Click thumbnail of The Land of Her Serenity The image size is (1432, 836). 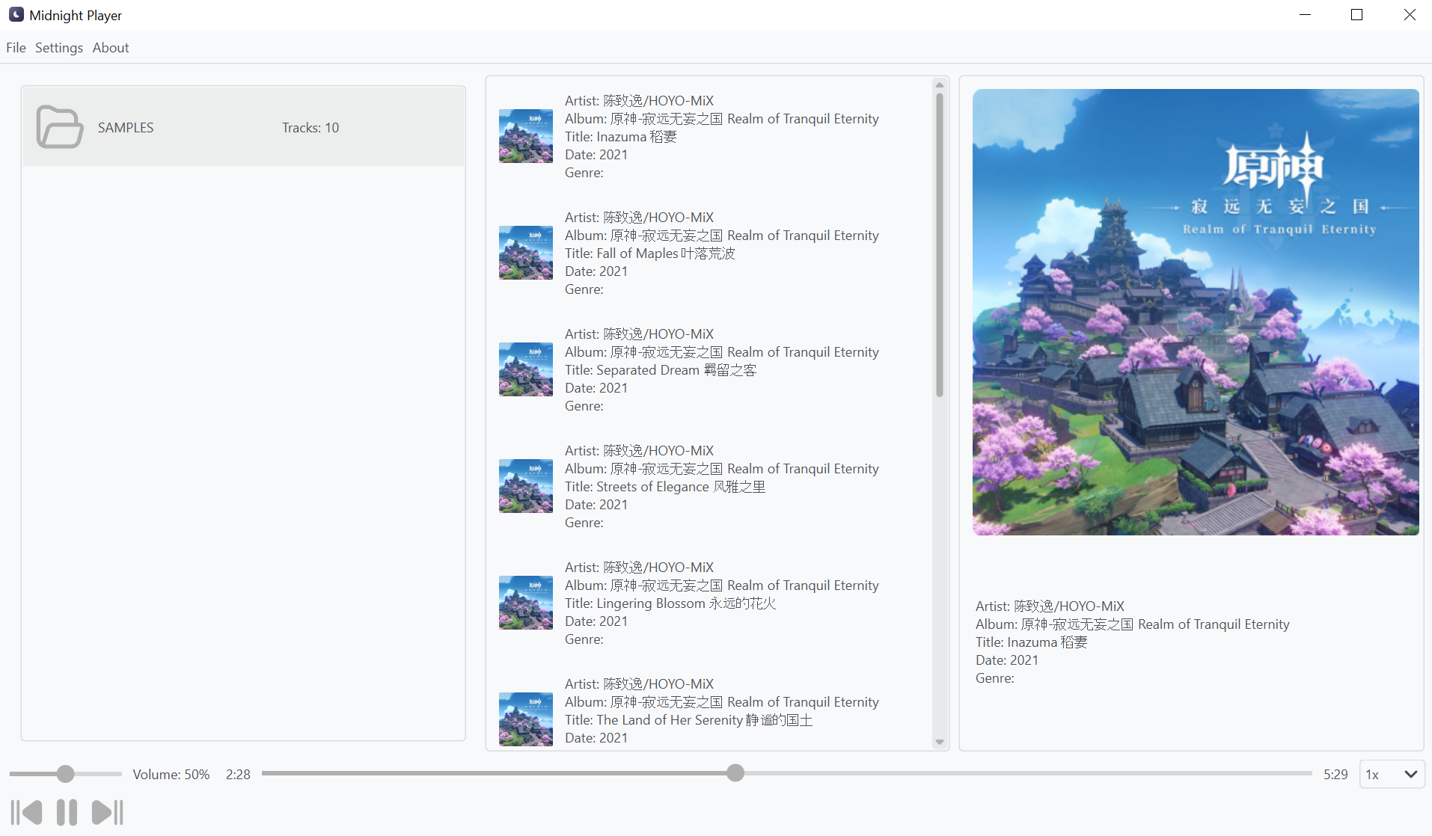[526, 719]
